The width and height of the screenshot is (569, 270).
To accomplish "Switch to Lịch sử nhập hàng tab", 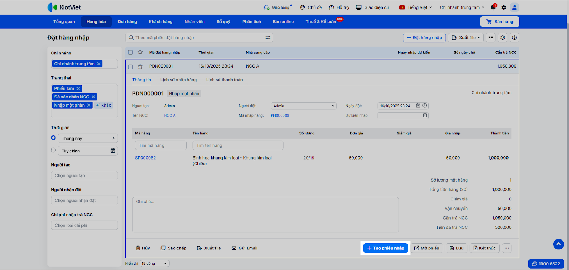I will point(179,80).
